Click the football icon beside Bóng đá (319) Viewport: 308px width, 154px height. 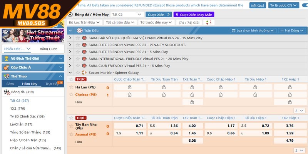pos(7,92)
